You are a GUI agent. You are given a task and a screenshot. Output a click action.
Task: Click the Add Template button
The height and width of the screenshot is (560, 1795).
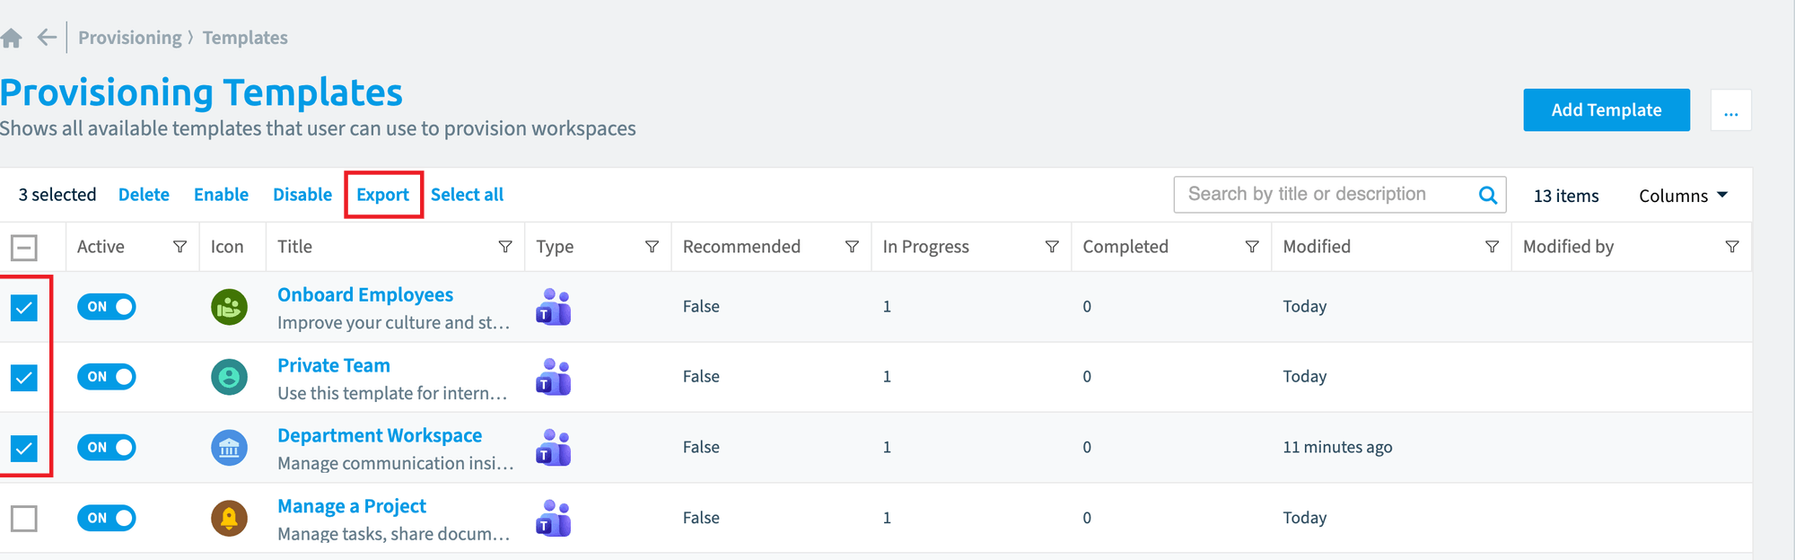coord(1607,109)
